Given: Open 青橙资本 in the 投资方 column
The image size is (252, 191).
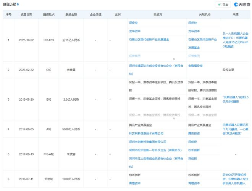Looking at the screenshot, I should coord(135,183).
